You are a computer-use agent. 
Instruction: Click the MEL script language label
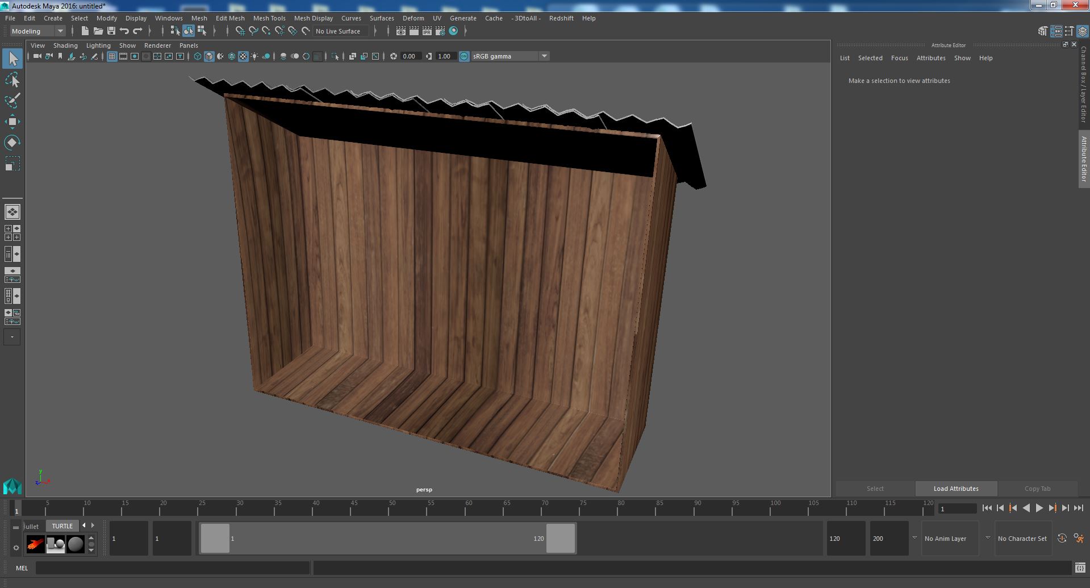click(x=22, y=568)
